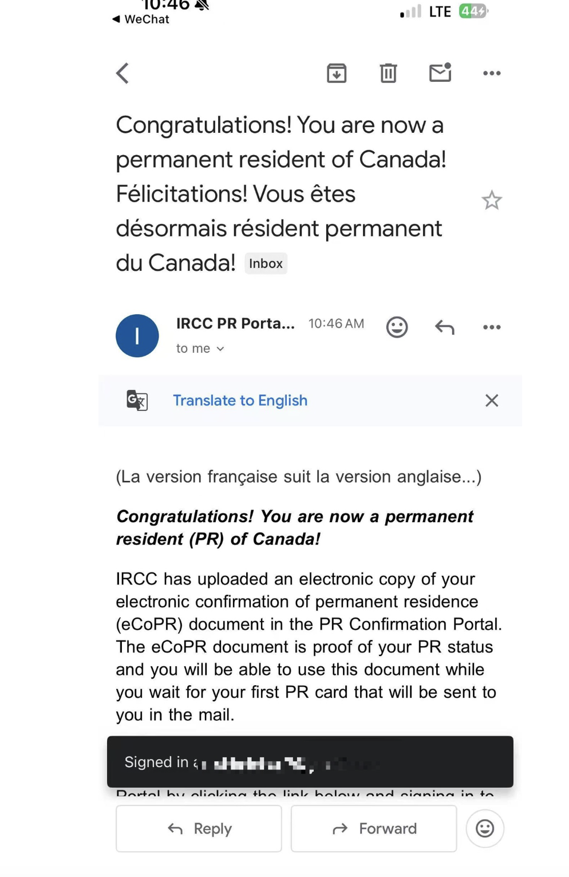
Task: Expand recipient details next to 'to me'
Action: click(x=220, y=349)
